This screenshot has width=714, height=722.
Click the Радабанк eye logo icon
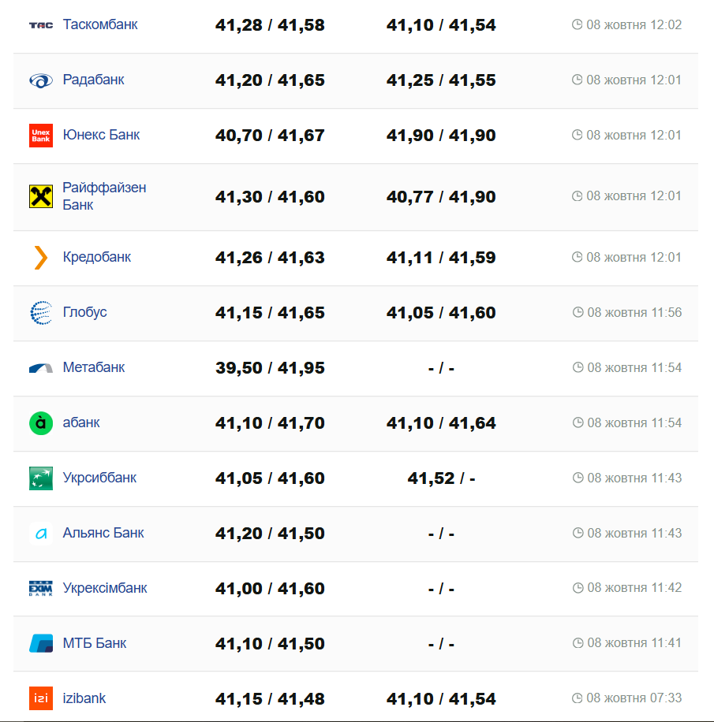(x=41, y=80)
